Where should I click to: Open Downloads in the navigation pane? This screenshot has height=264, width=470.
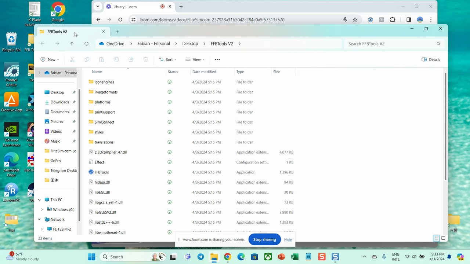[60, 102]
